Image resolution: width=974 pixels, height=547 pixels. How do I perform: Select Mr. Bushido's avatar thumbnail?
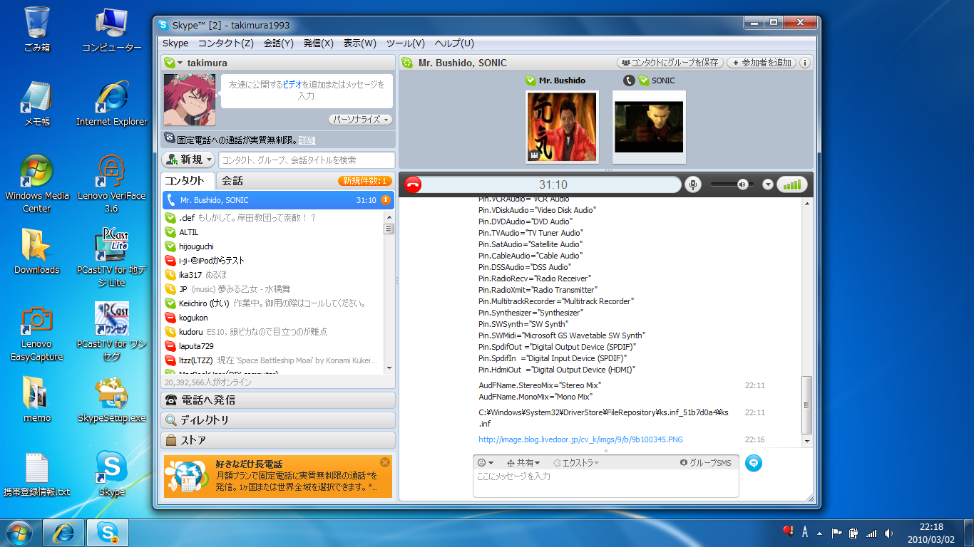click(x=562, y=127)
